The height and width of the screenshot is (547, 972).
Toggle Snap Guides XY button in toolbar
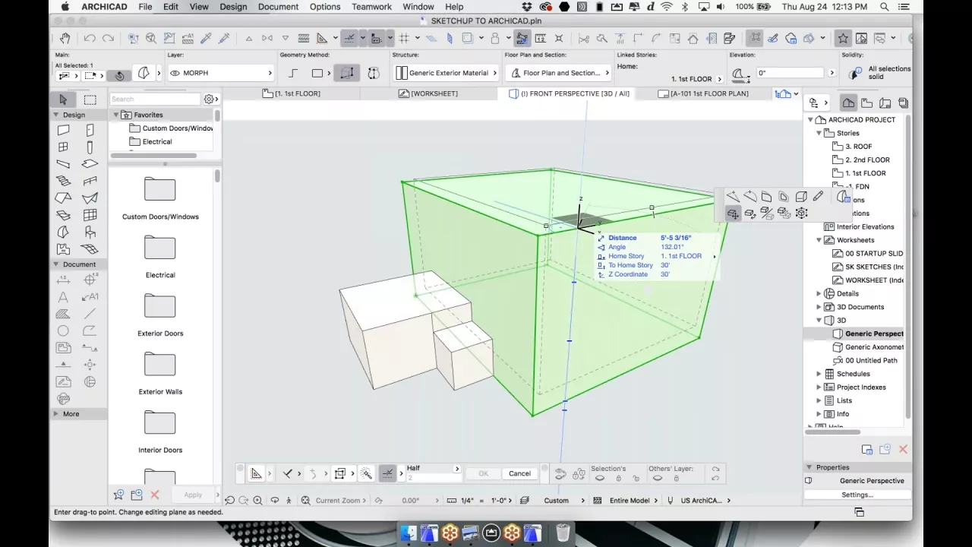[x=377, y=38]
